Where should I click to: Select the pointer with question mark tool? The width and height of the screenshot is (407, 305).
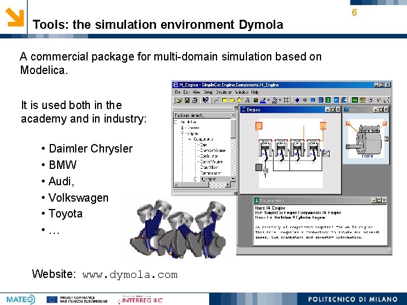point(205,100)
